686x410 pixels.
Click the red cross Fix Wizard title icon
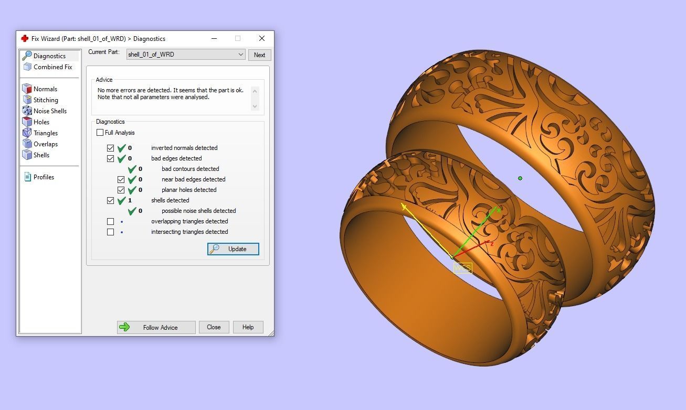[x=24, y=38]
